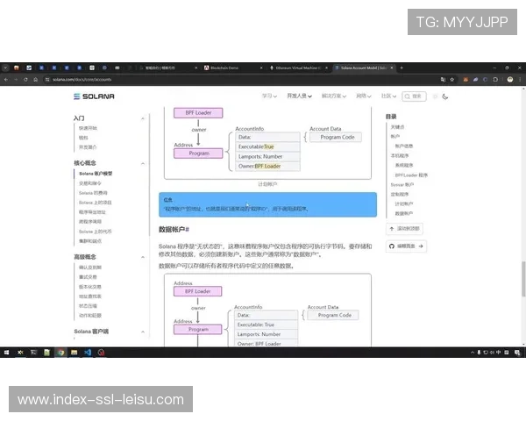Jump to BPFLoader 程序 in contents

tap(411, 175)
